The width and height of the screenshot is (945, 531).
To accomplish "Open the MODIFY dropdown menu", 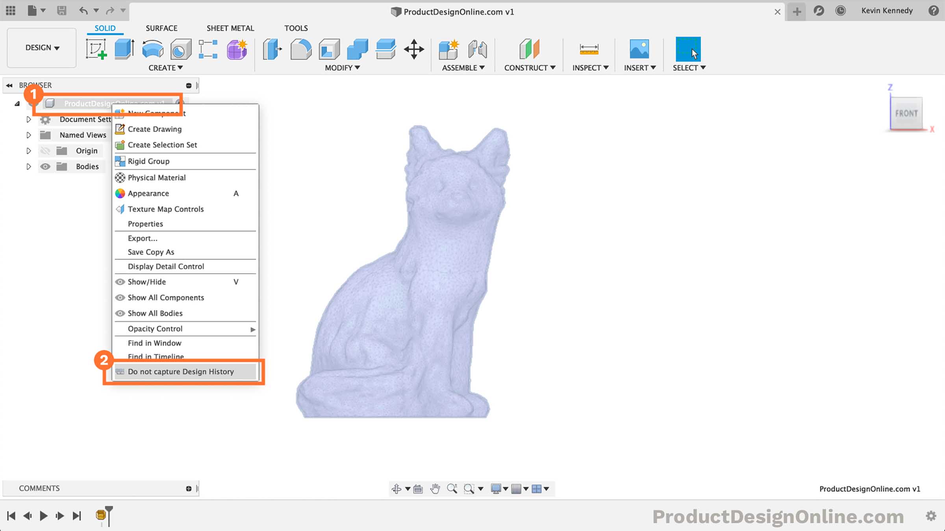I will pos(342,68).
